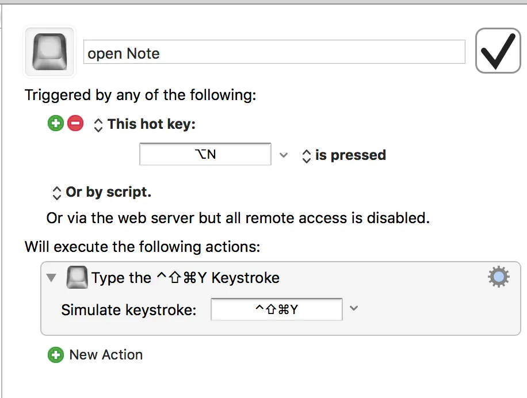Click the macro keycap icon beside the name

(x=49, y=52)
